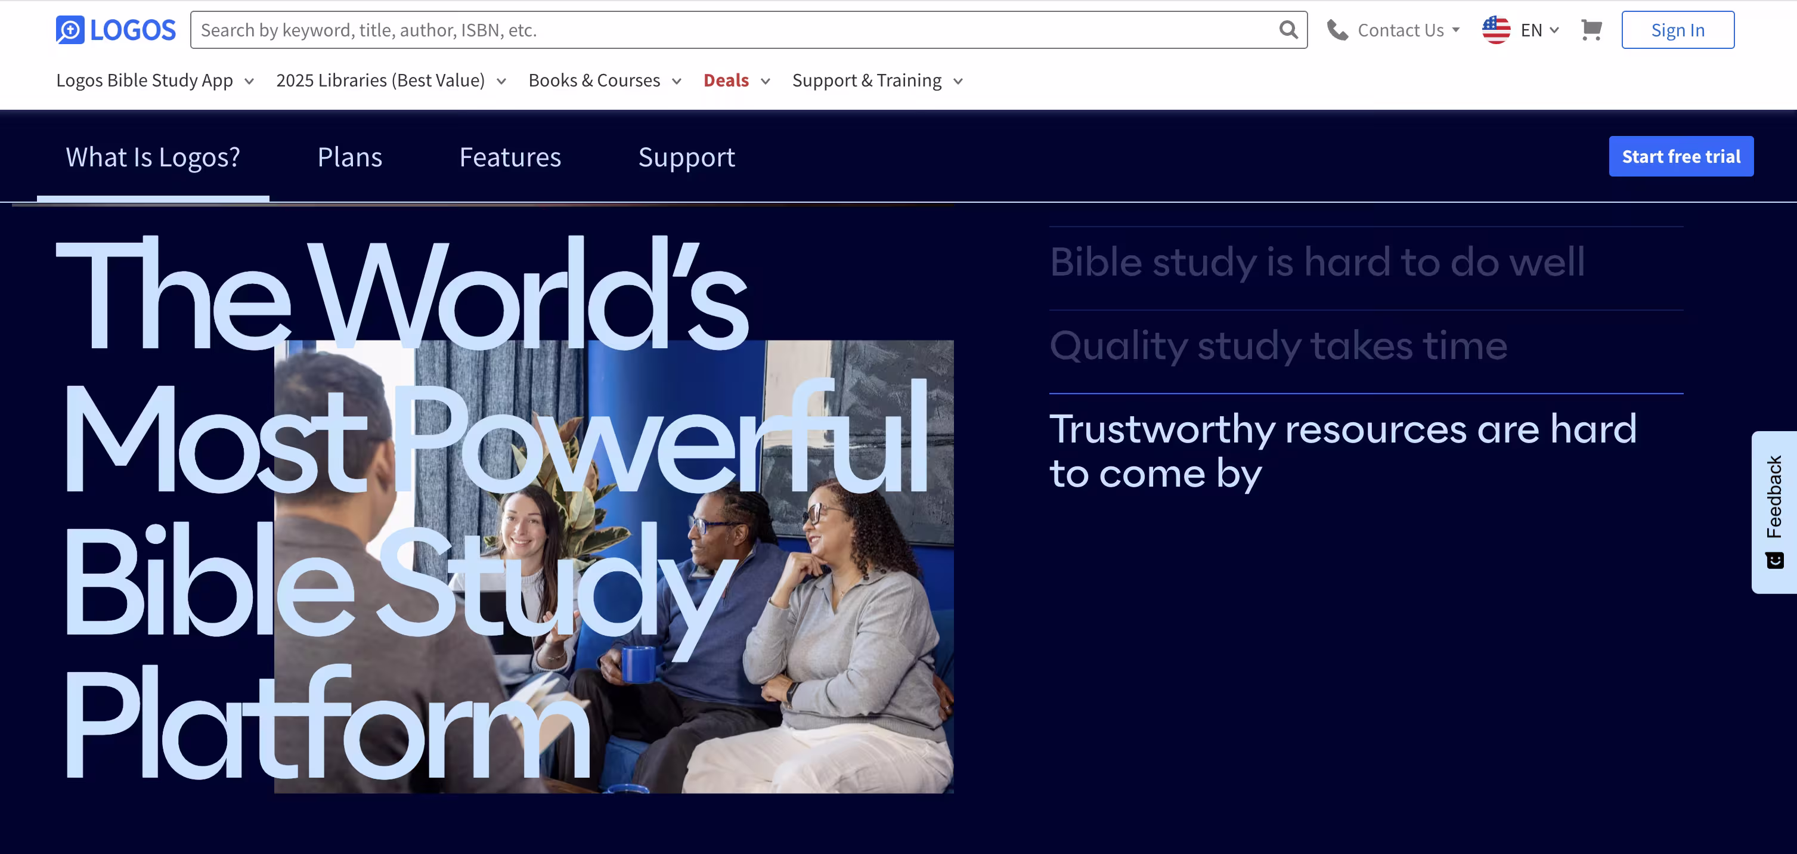Open the EN language dropdown

[1539, 30]
